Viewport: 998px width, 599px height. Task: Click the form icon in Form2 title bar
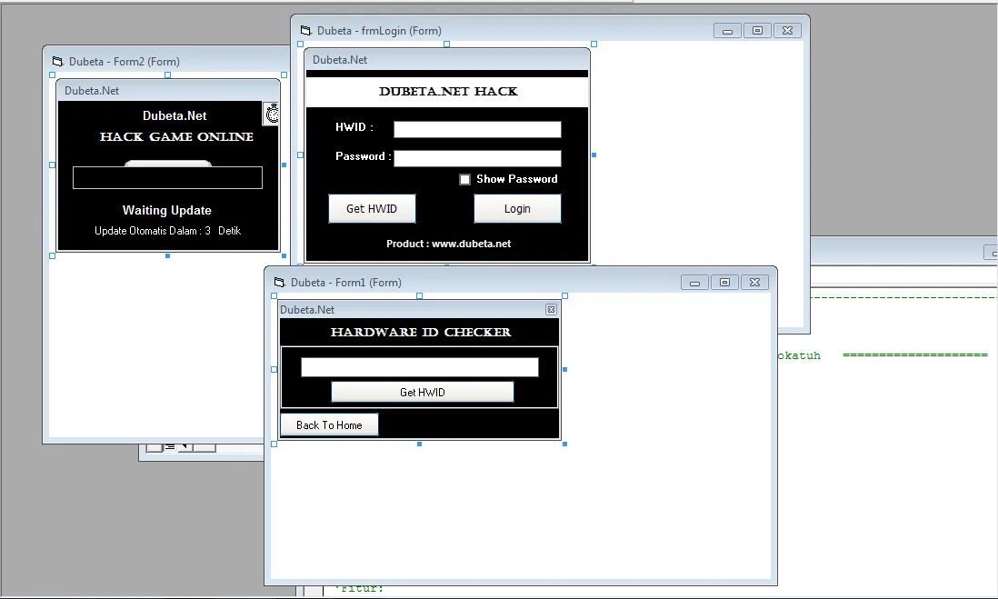pos(58,62)
